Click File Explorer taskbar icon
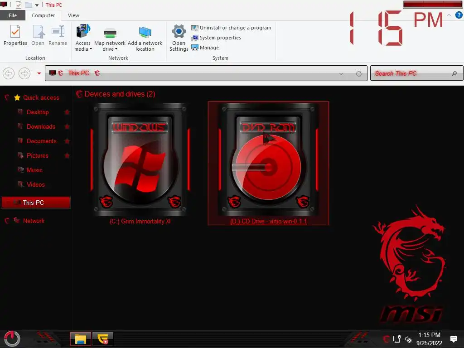The width and height of the screenshot is (464, 348). [x=81, y=339]
